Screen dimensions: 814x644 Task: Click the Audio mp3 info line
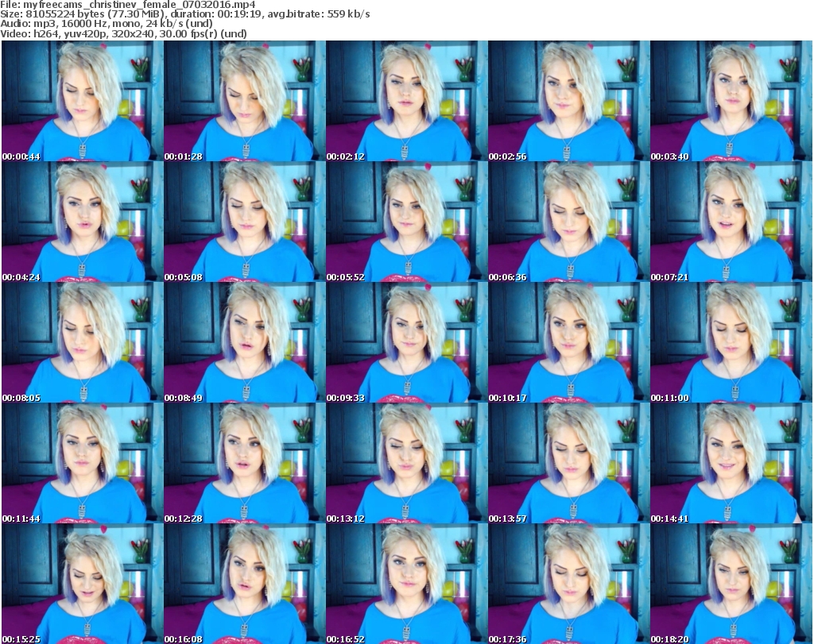pos(107,23)
